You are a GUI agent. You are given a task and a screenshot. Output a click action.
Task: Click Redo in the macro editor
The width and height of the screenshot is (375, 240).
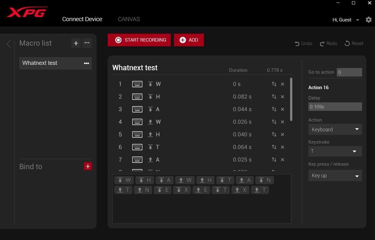pyautogui.click(x=328, y=43)
